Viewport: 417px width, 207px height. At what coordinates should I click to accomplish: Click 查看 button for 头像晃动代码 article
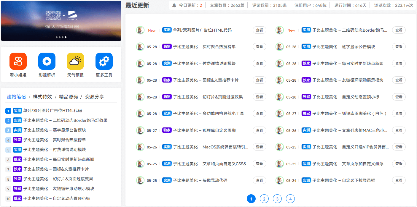click(x=259, y=180)
